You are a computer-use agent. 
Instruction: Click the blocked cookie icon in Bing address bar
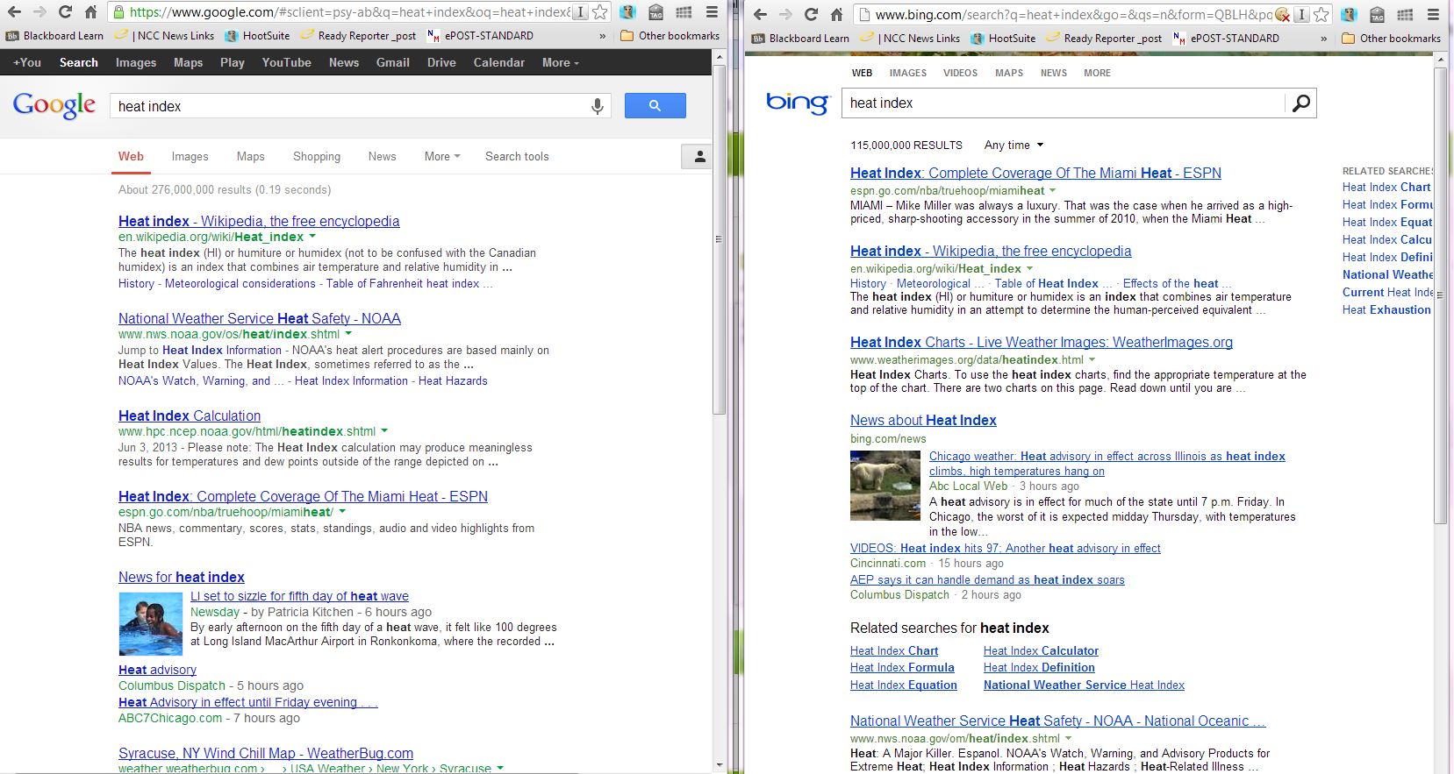click(x=1283, y=14)
